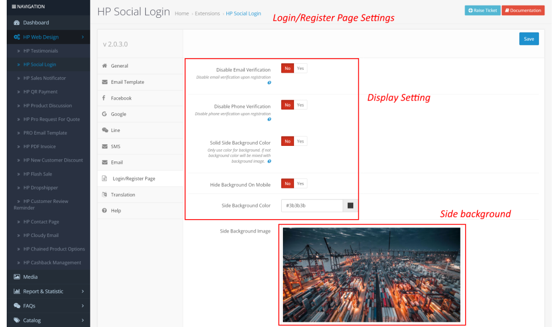Switch to the Google tab
The width and height of the screenshot is (559, 327).
140,114
